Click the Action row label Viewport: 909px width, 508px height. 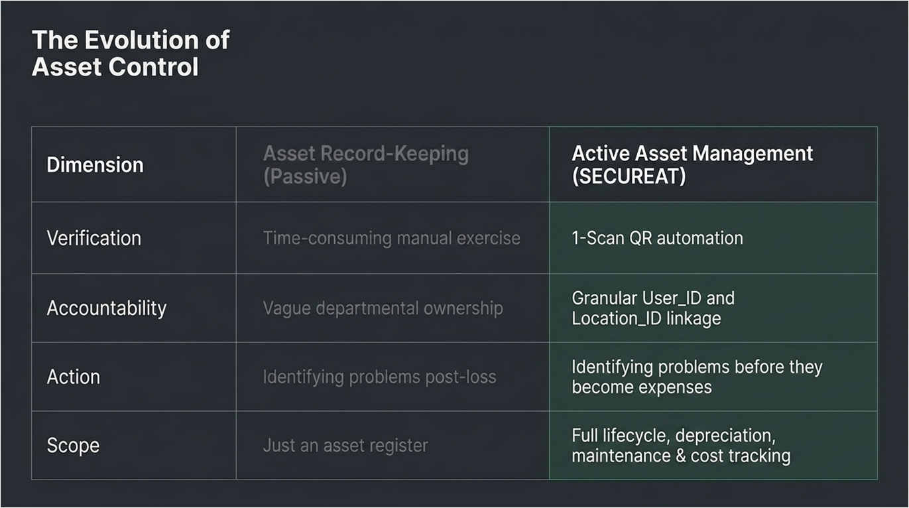point(73,377)
